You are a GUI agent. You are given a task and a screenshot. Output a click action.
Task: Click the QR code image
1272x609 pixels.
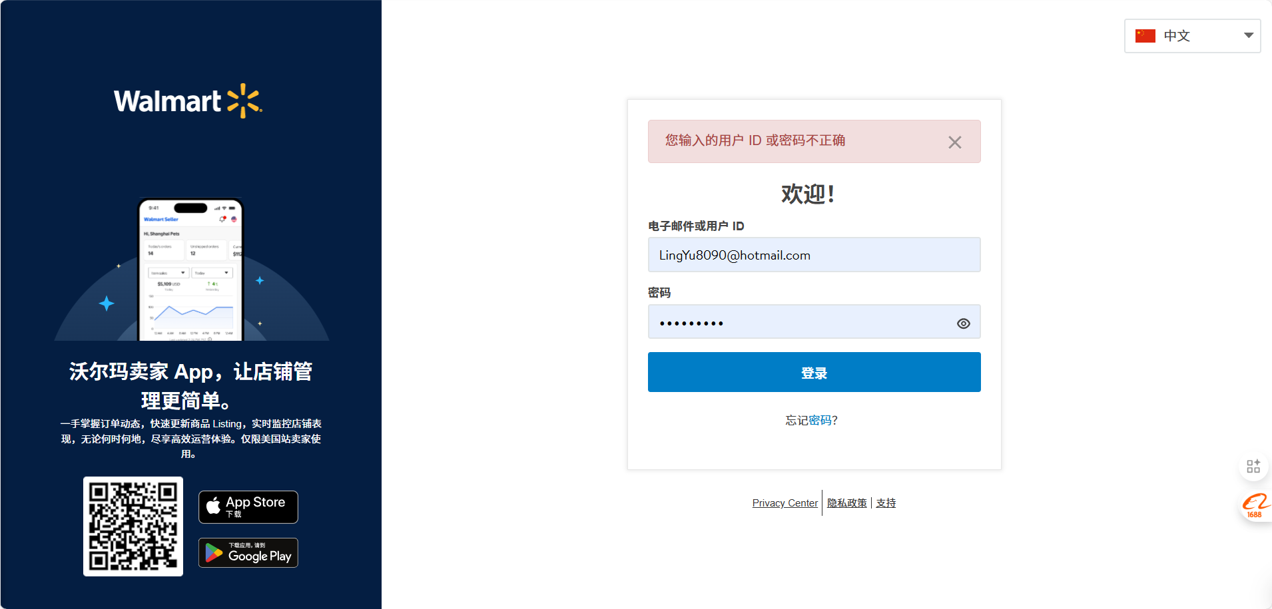(x=133, y=526)
